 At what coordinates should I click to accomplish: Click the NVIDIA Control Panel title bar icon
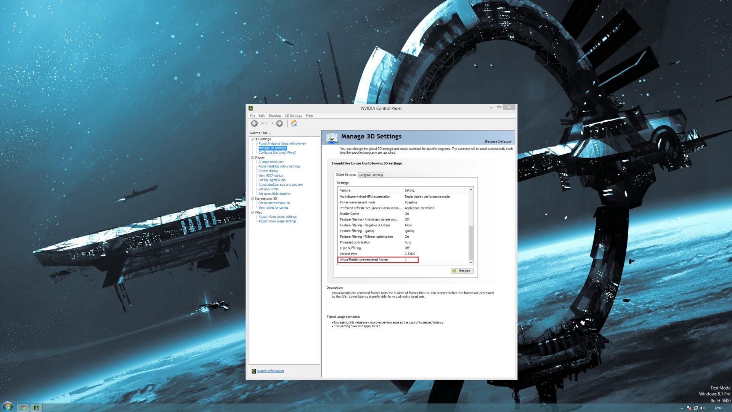point(251,108)
